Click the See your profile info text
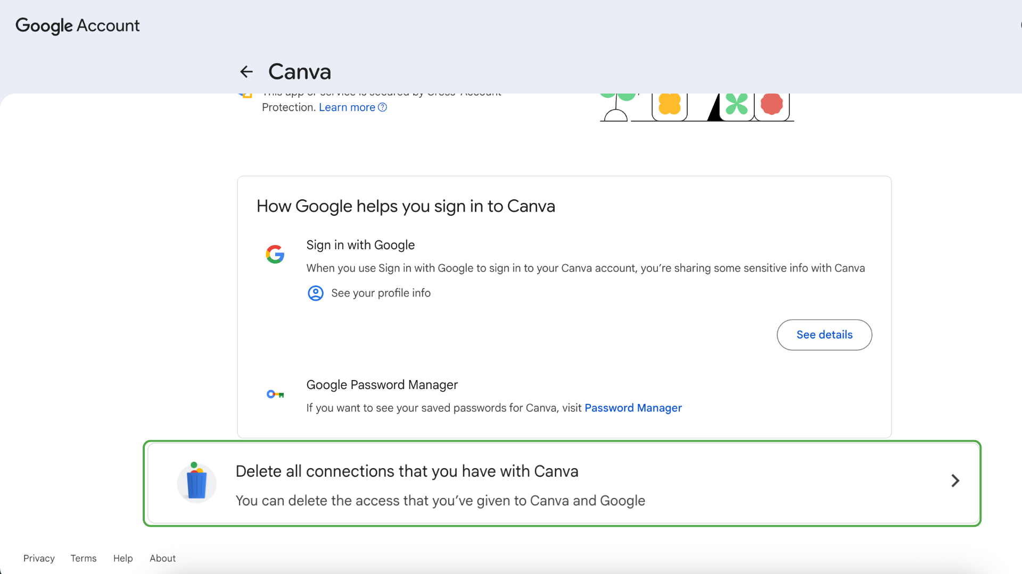Image resolution: width=1022 pixels, height=574 pixels. [381, 293]
